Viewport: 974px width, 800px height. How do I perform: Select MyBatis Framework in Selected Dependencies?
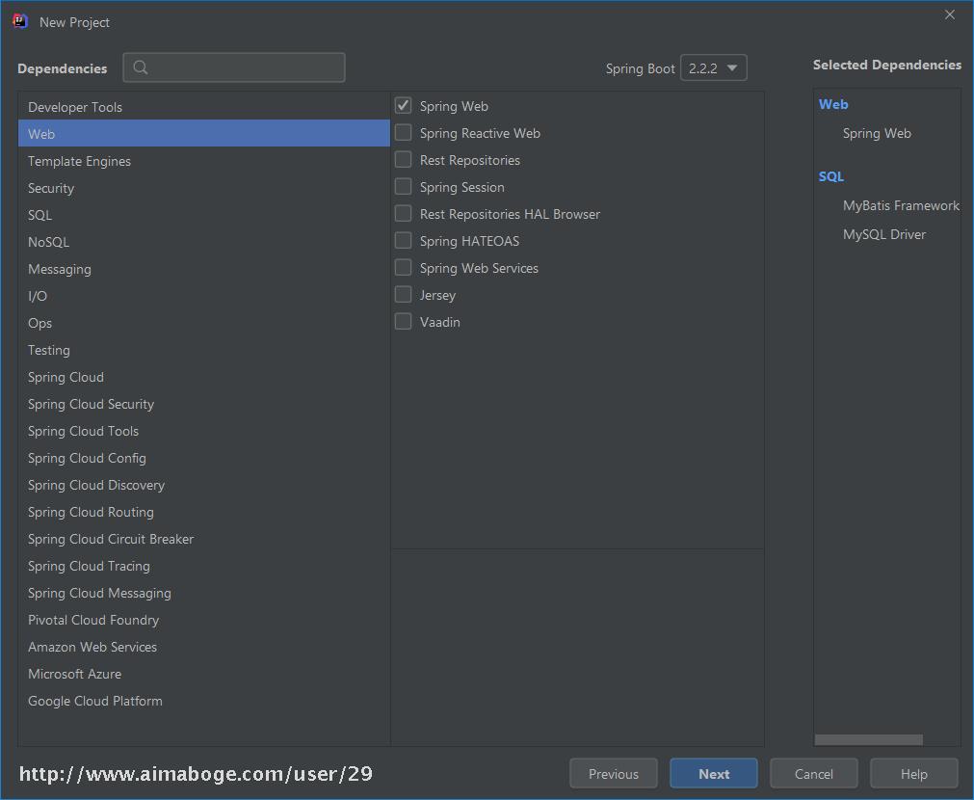[x=901, y=205]
